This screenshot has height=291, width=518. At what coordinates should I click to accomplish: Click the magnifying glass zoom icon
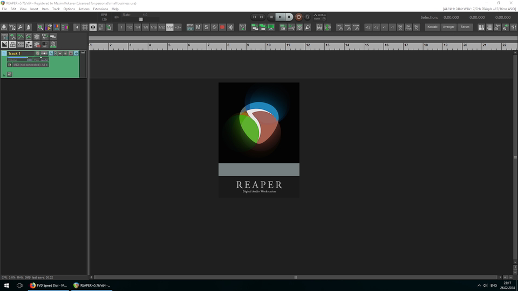tap(40, 27)
